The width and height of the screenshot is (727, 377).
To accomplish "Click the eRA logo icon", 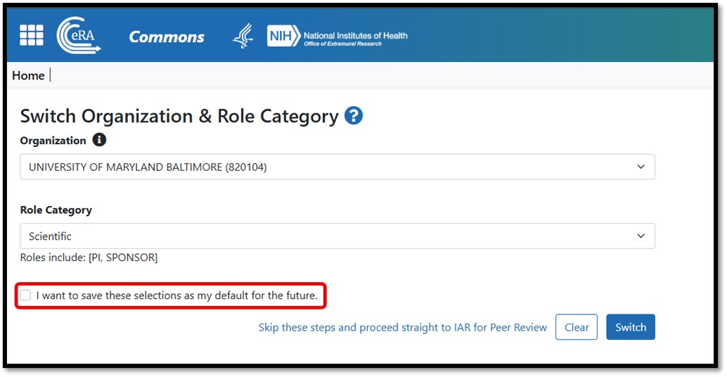I will [79, 35].
